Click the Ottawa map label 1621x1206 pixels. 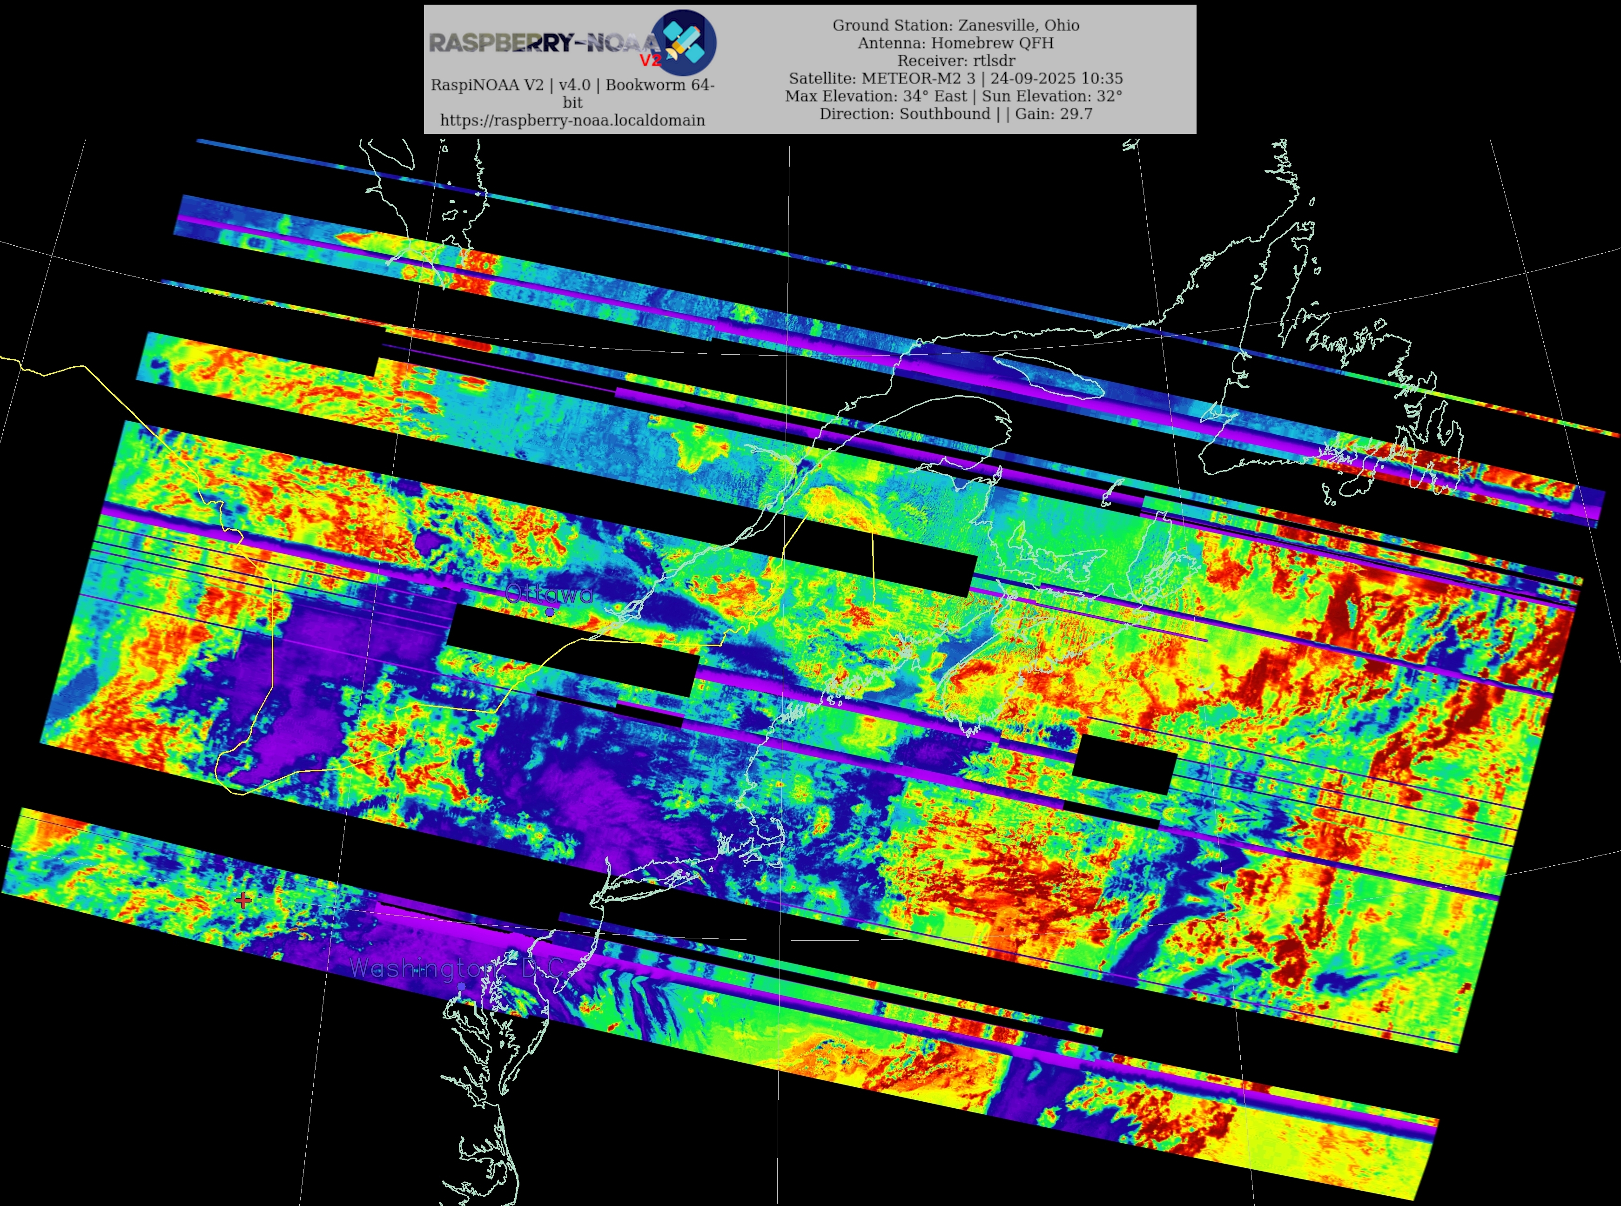[x=549, y=593]
